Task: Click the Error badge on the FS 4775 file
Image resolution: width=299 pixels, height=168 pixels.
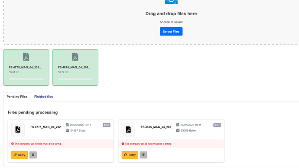Action: click(x=107, y=125)
